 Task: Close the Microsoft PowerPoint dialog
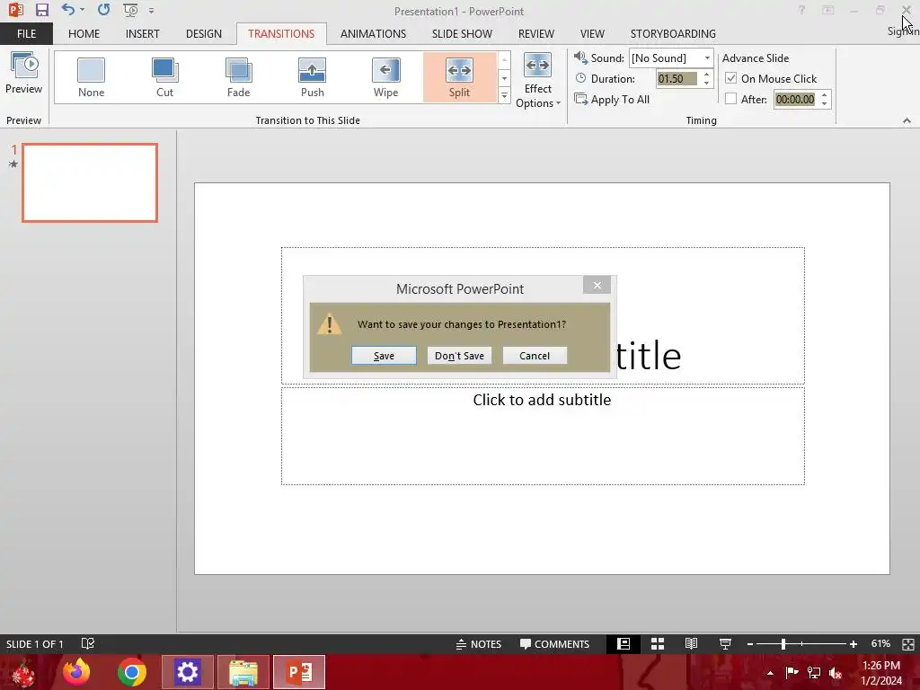597,285
